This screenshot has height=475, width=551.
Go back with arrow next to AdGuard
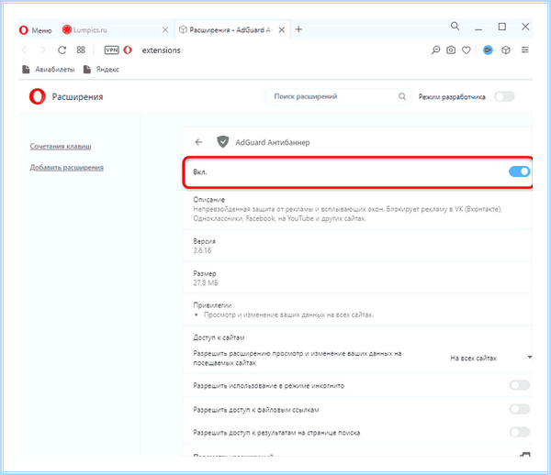tap(199, 142)
